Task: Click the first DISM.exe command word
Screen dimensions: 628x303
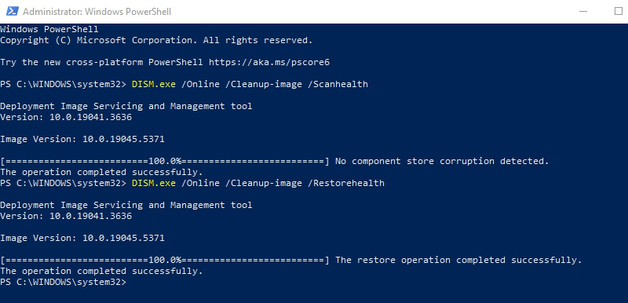Action: click(154, 85)
